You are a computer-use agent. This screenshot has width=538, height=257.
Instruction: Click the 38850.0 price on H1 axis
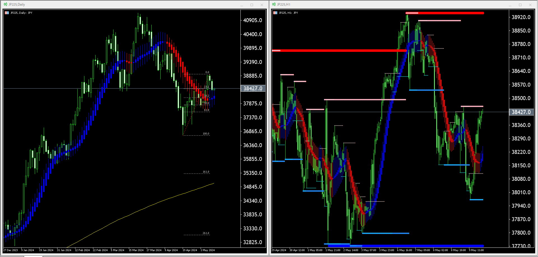click(521, 31)
